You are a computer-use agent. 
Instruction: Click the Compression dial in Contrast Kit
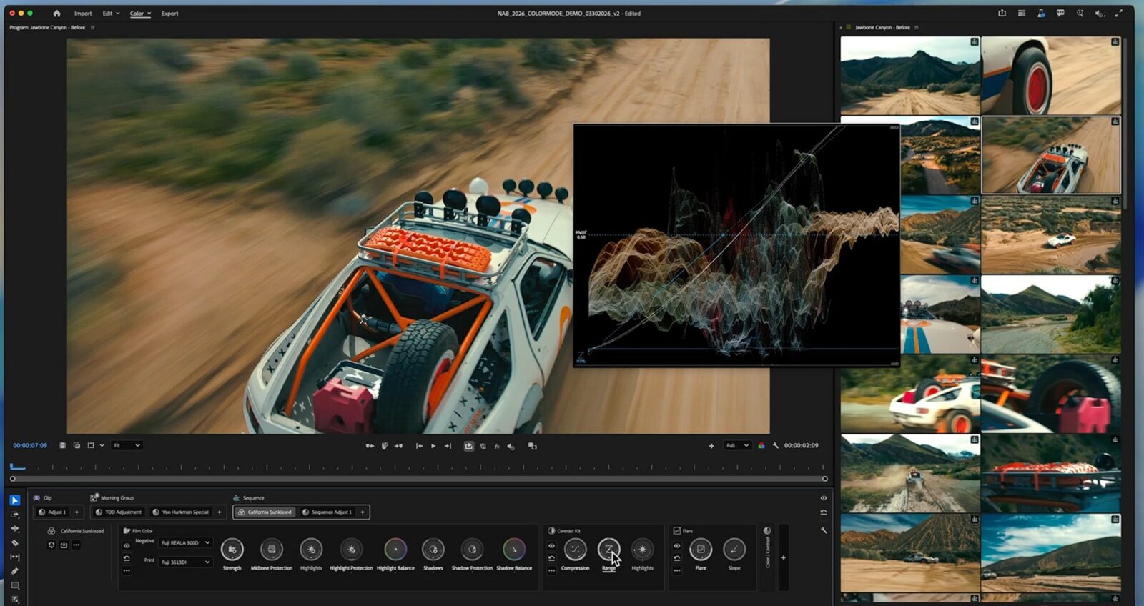[x=575, y=550]
